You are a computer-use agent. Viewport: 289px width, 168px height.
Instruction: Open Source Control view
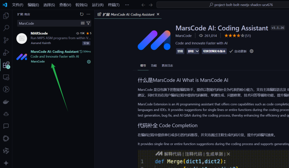(x=6, y=40)
